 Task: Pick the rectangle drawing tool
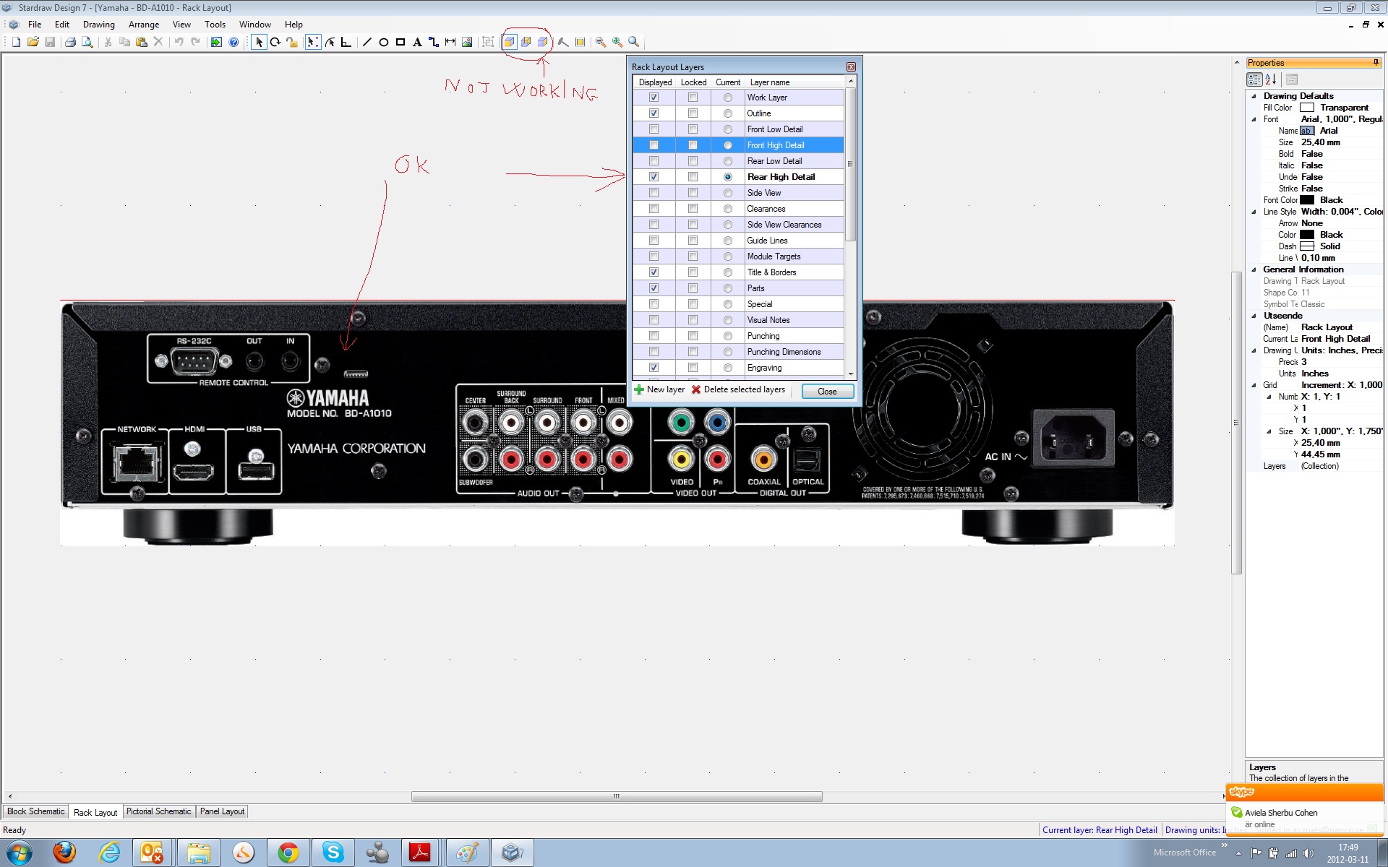[x=400, y=42]
